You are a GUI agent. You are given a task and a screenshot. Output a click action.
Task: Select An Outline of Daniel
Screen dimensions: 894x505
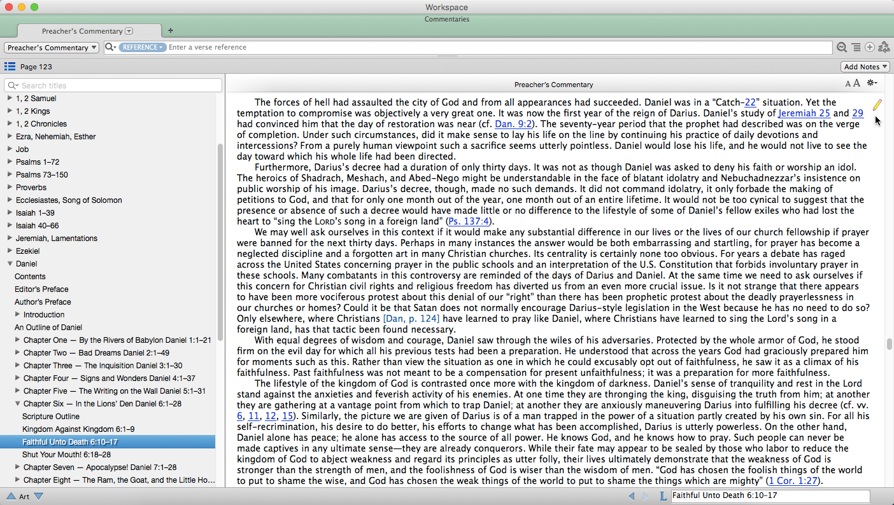pos(48,327)
